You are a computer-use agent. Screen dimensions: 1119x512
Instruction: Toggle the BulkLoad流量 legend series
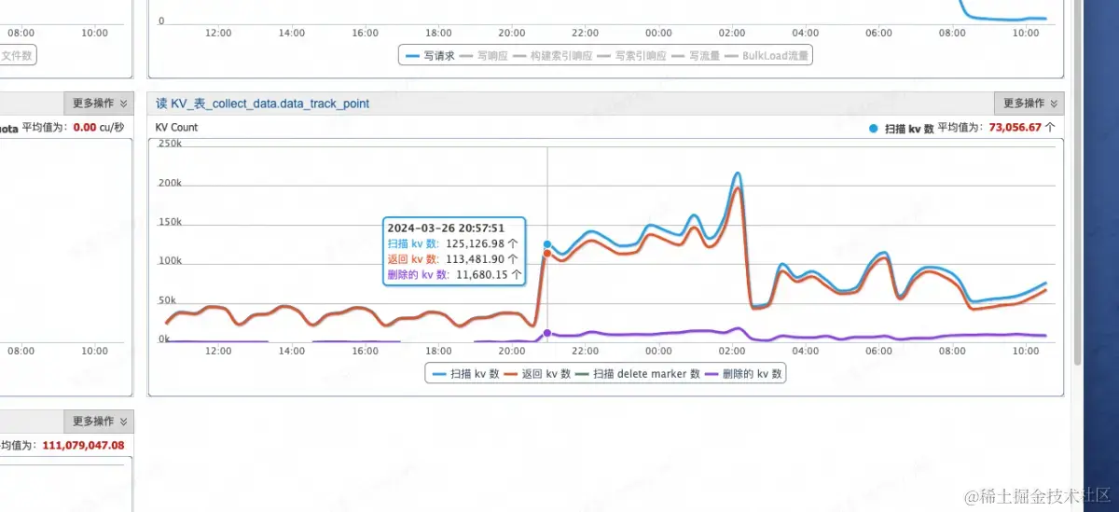[767, 56]
